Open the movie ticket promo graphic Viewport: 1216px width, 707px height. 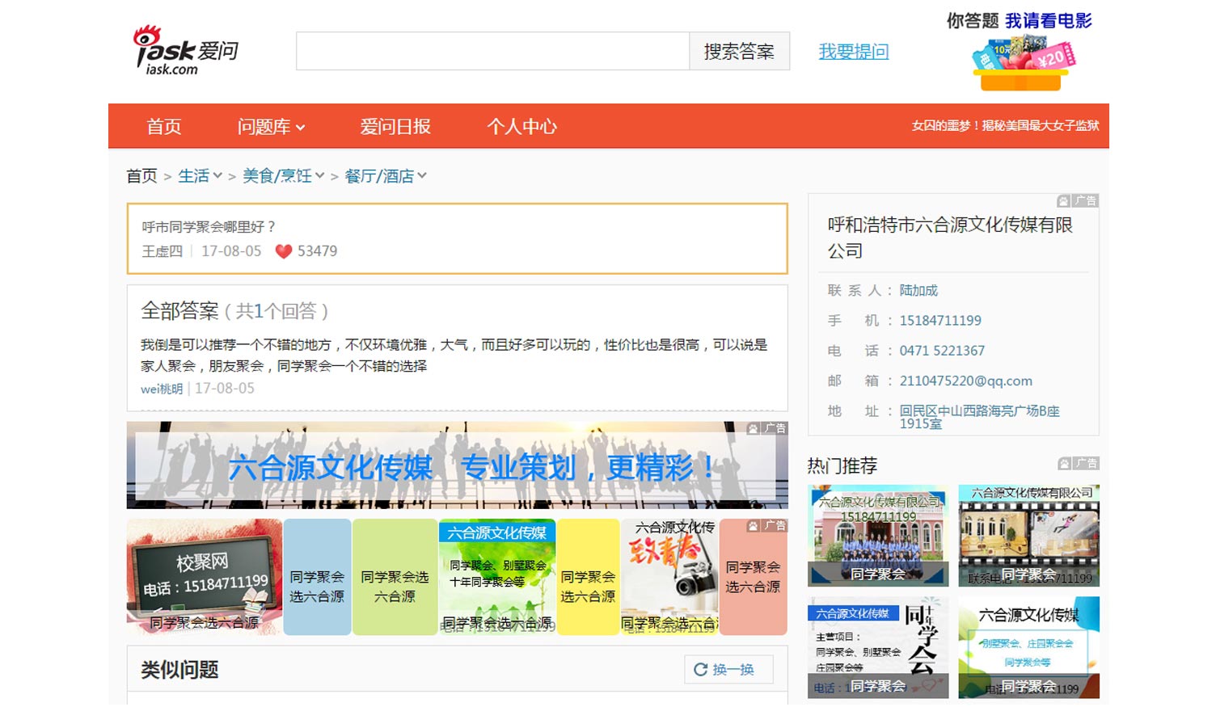point(1024,63)
